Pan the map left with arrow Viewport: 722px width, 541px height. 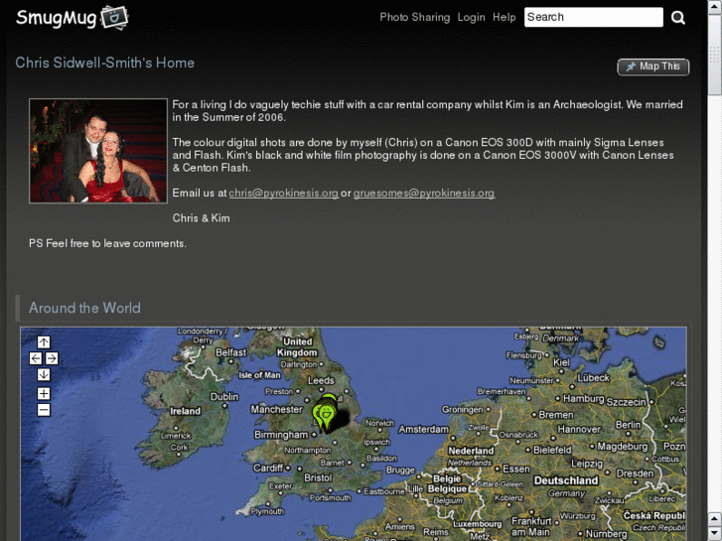36,358
